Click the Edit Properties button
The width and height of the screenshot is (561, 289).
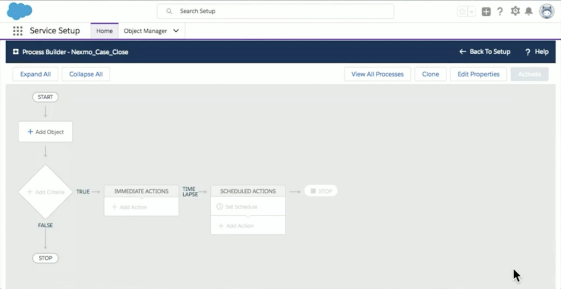478,74
